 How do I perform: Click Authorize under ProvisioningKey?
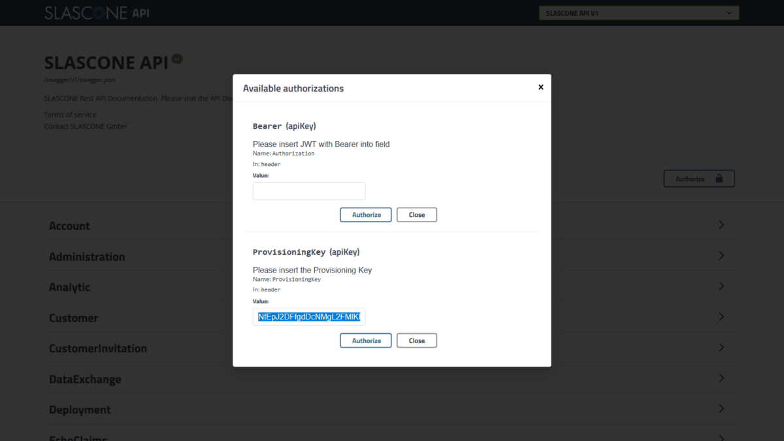365,340
